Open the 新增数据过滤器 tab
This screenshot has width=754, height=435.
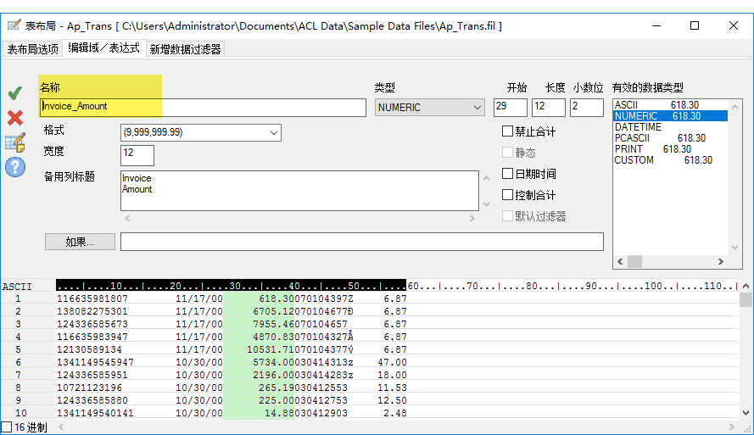pyautogui.click(x=185, y=49)
